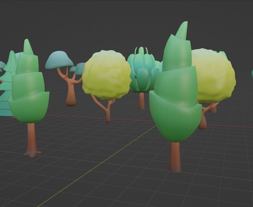Click the forked trunk under center yellow tree
The height and width of the screenshot is (207, 253).
pyautogui.click(x=108, y=110)
